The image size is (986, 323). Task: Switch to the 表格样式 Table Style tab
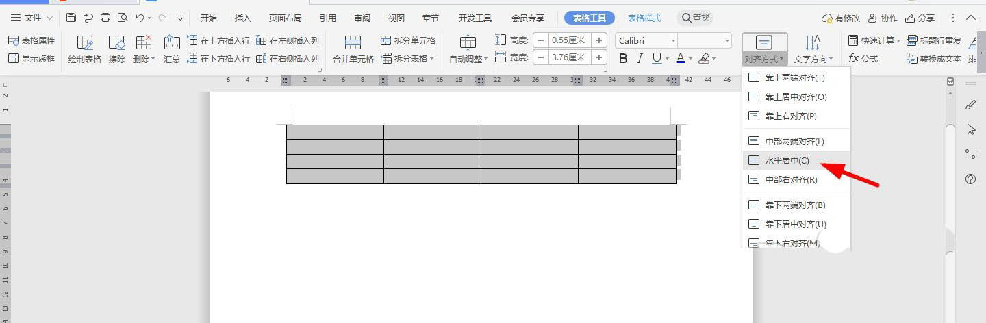tap(644, 18)
